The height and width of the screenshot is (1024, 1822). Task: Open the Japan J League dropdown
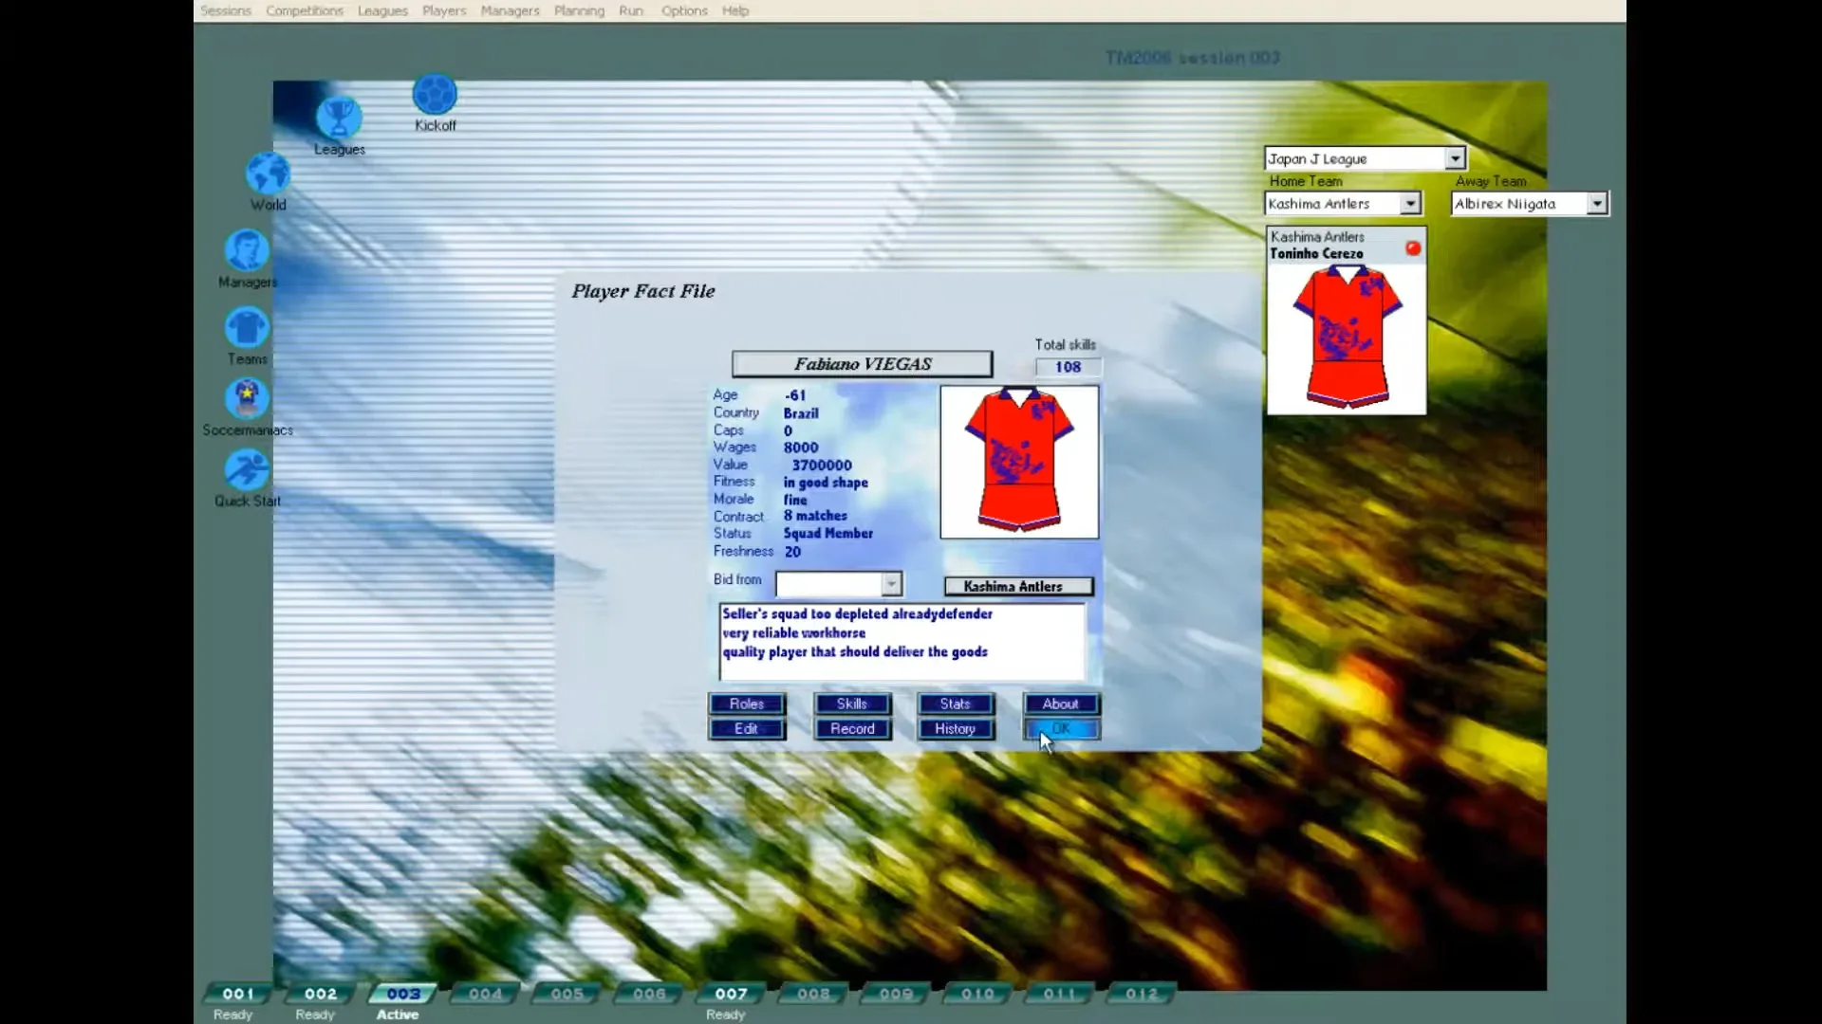(1455, 157)
